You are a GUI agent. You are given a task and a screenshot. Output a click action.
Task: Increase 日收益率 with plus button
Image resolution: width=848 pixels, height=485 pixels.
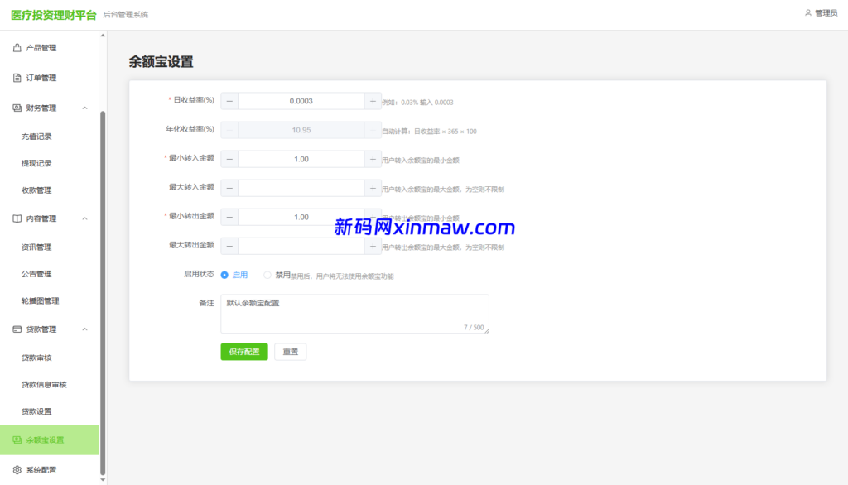[x=373, y=101]
